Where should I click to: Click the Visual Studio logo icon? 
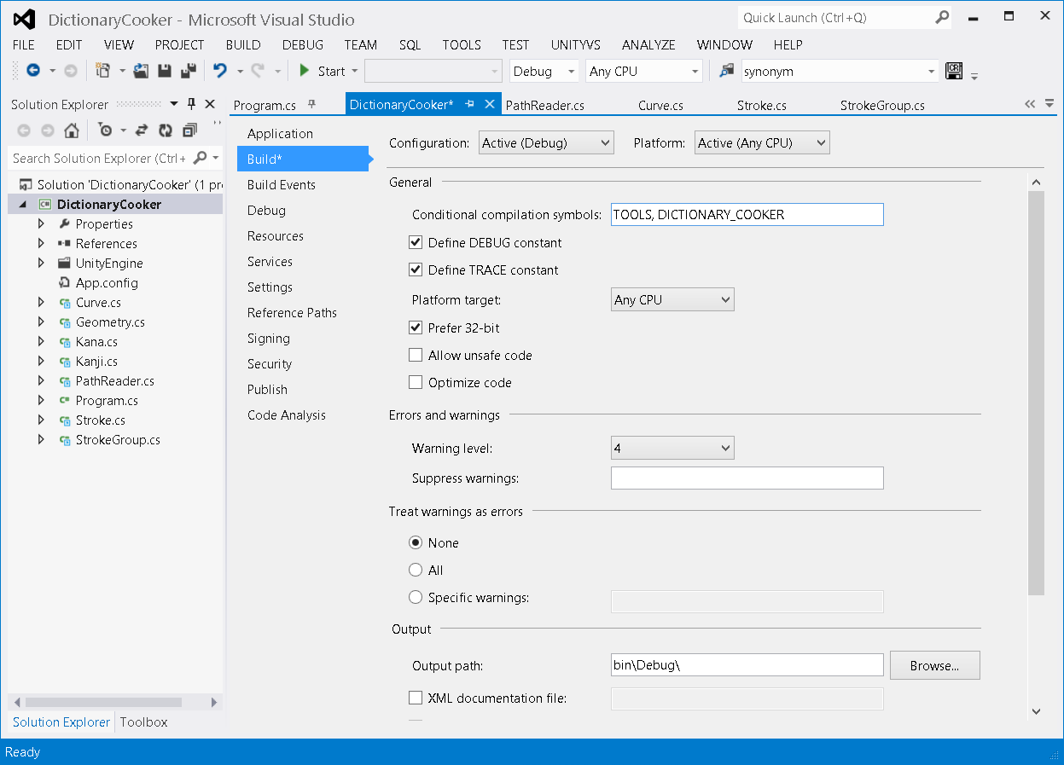(x=25, y=20)
